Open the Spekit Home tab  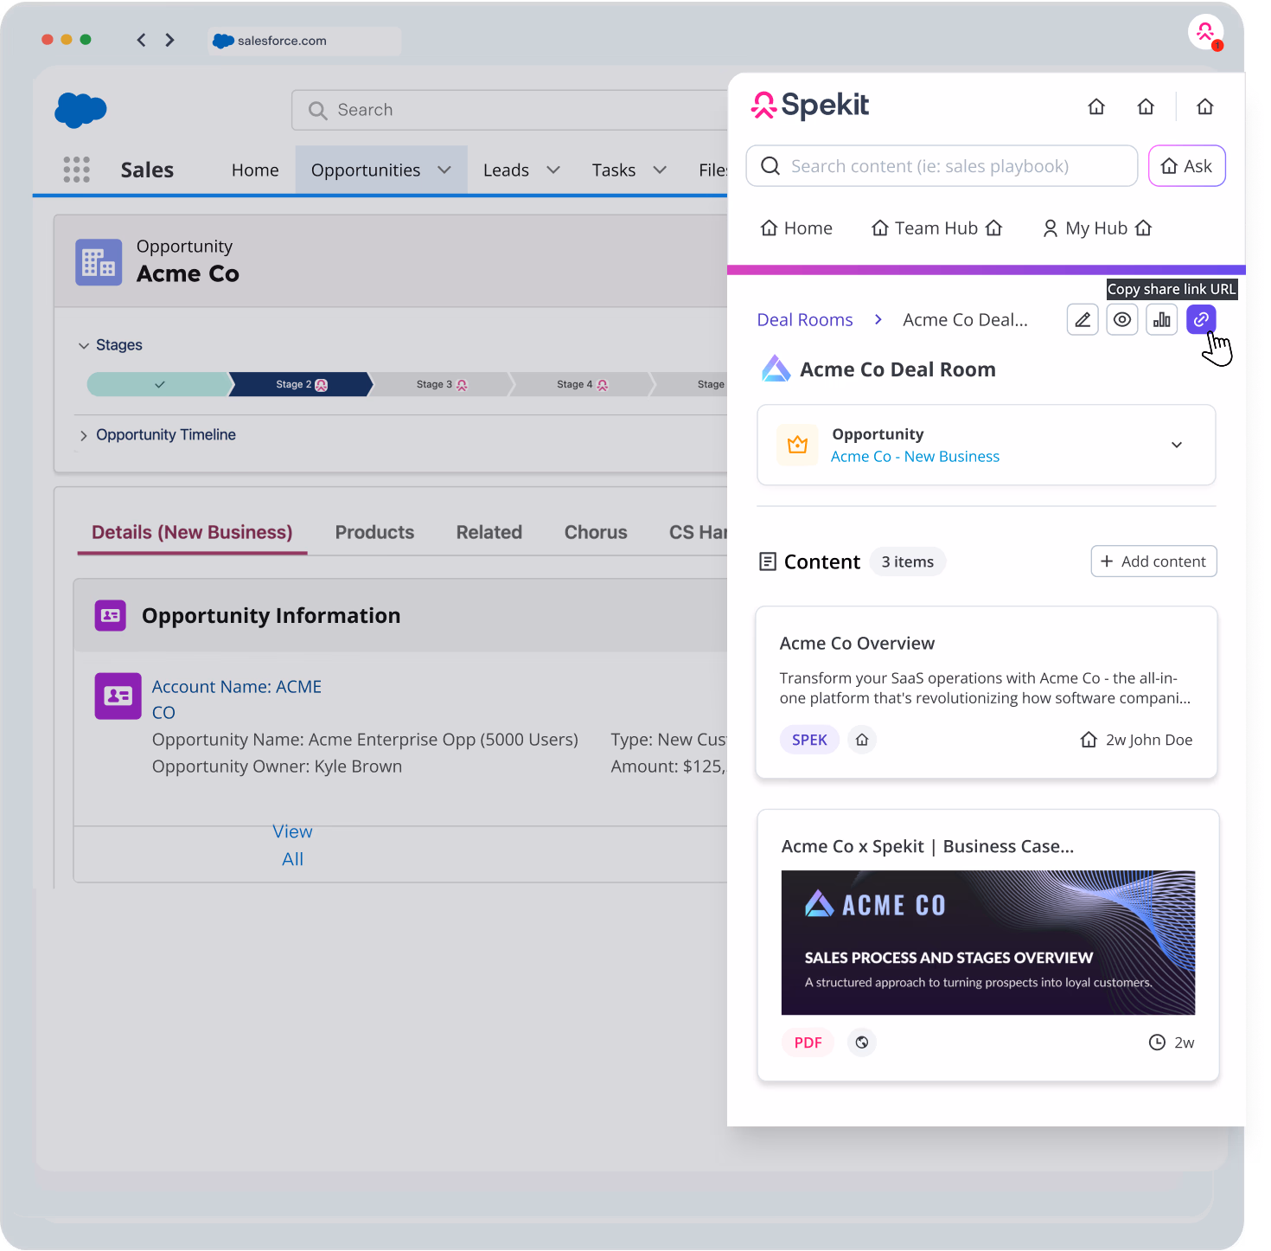(796, 228)
